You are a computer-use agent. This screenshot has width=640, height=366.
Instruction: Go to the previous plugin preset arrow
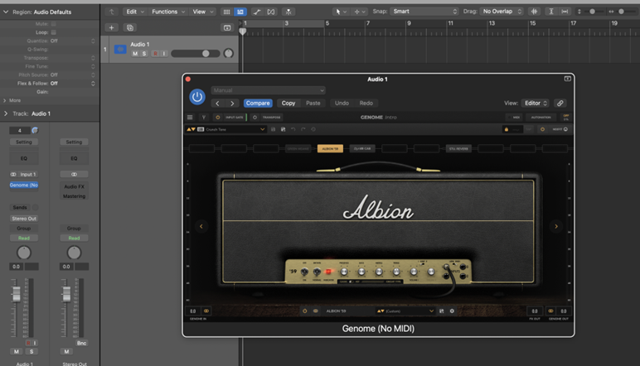(x=217, y=104)
